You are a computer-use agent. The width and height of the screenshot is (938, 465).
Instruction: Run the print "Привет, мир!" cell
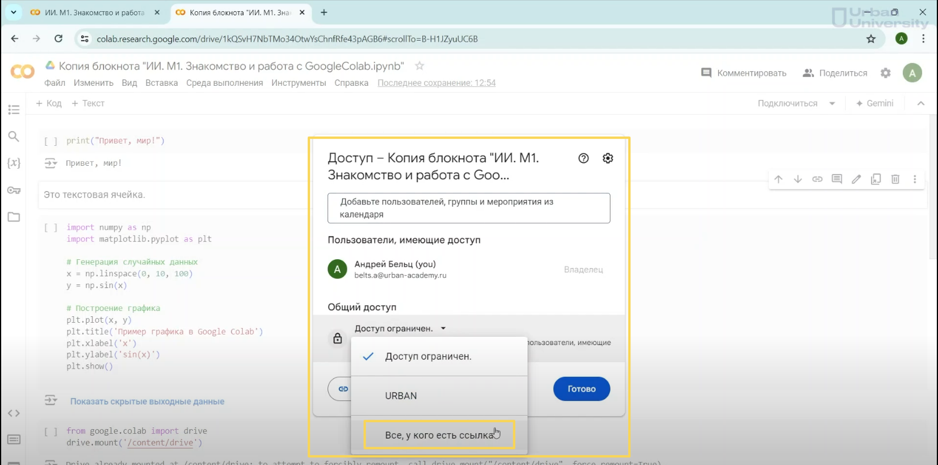click(51, 141)
